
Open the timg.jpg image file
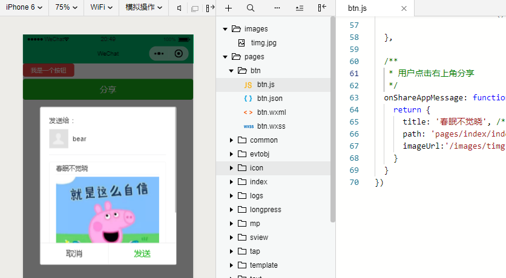click(264, 43)
